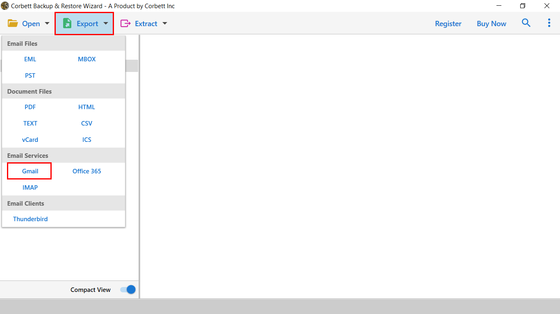Choose MBOX export format
The height and width of the screenshot is (314, 560).
tap(87, 59)
